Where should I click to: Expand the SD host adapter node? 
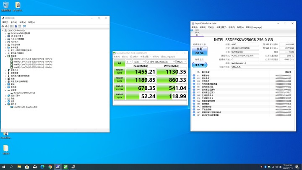tap(5, 36)
